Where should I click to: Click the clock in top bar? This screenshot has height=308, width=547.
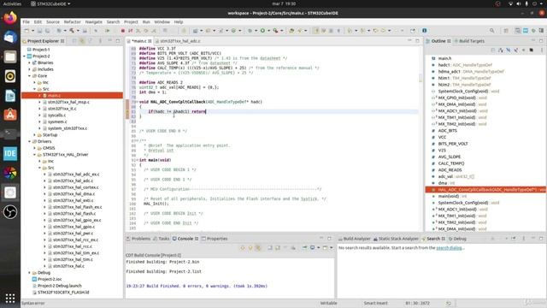tap(284, 3)
